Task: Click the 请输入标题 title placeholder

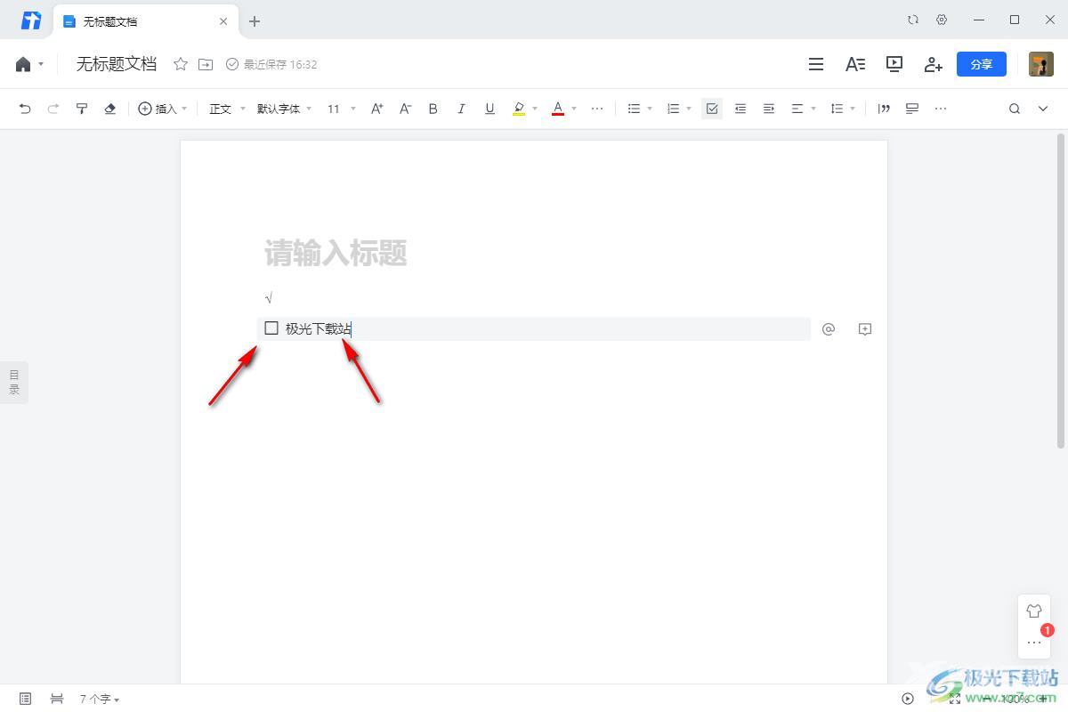Action: (336, 254)
